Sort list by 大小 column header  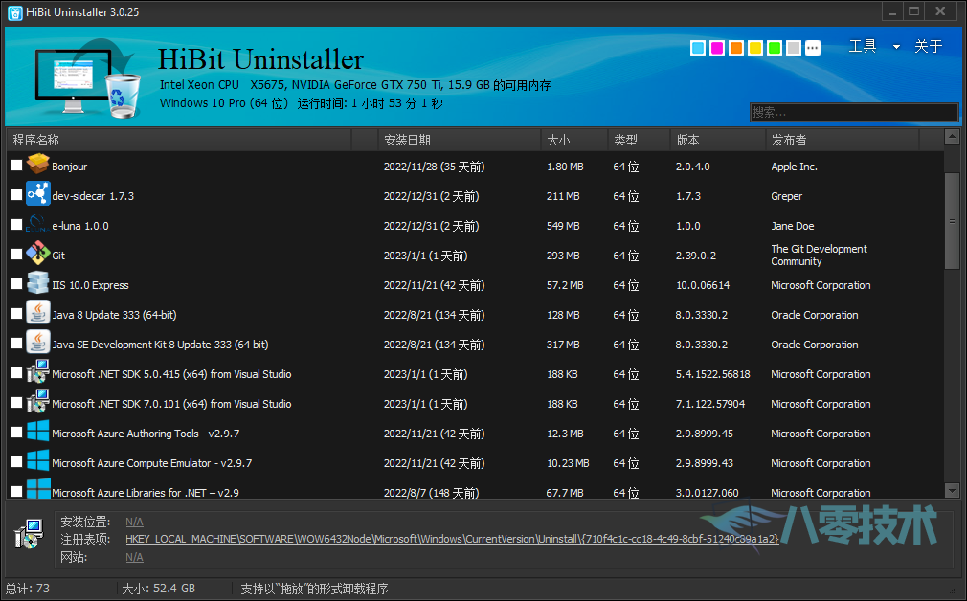[x=574, y=140]
